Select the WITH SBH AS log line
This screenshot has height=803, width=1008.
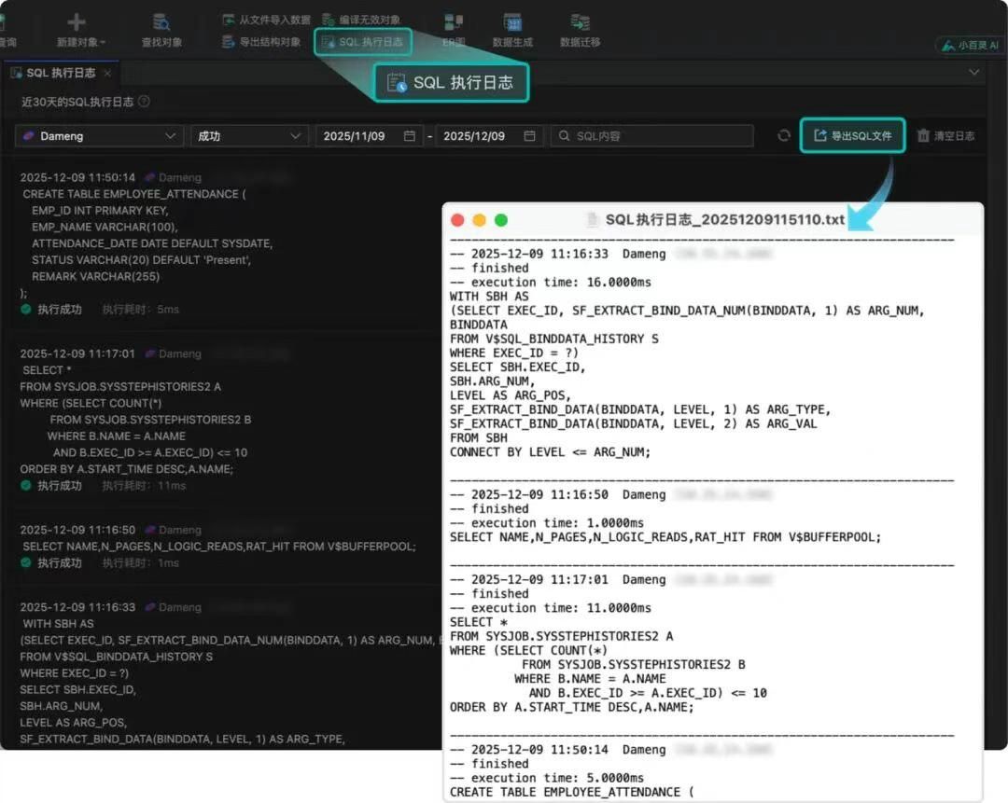click(59, 624)
